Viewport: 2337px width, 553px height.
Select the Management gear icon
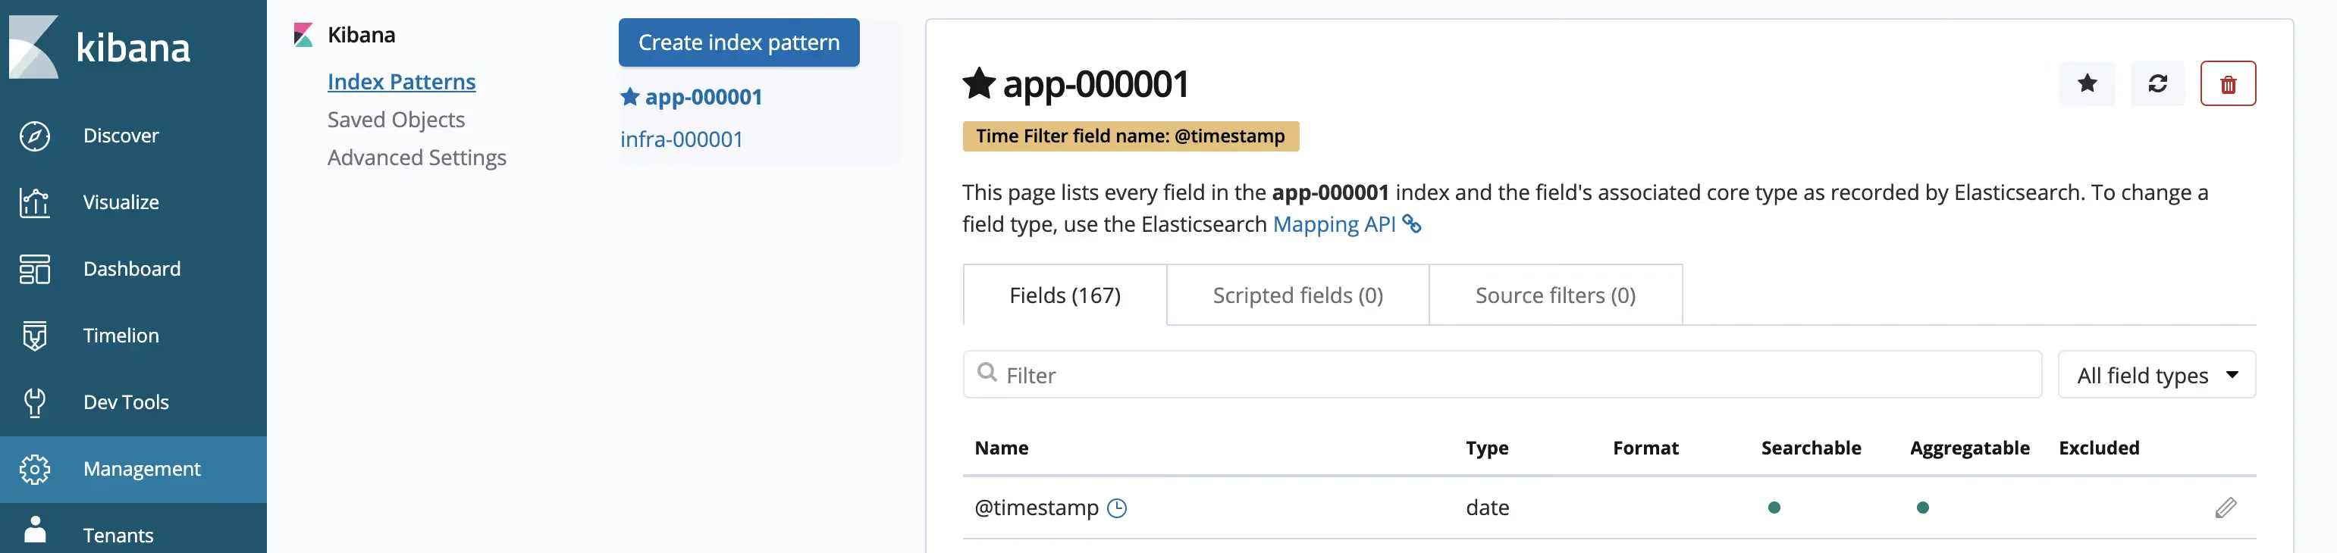(x=34, y=469)
